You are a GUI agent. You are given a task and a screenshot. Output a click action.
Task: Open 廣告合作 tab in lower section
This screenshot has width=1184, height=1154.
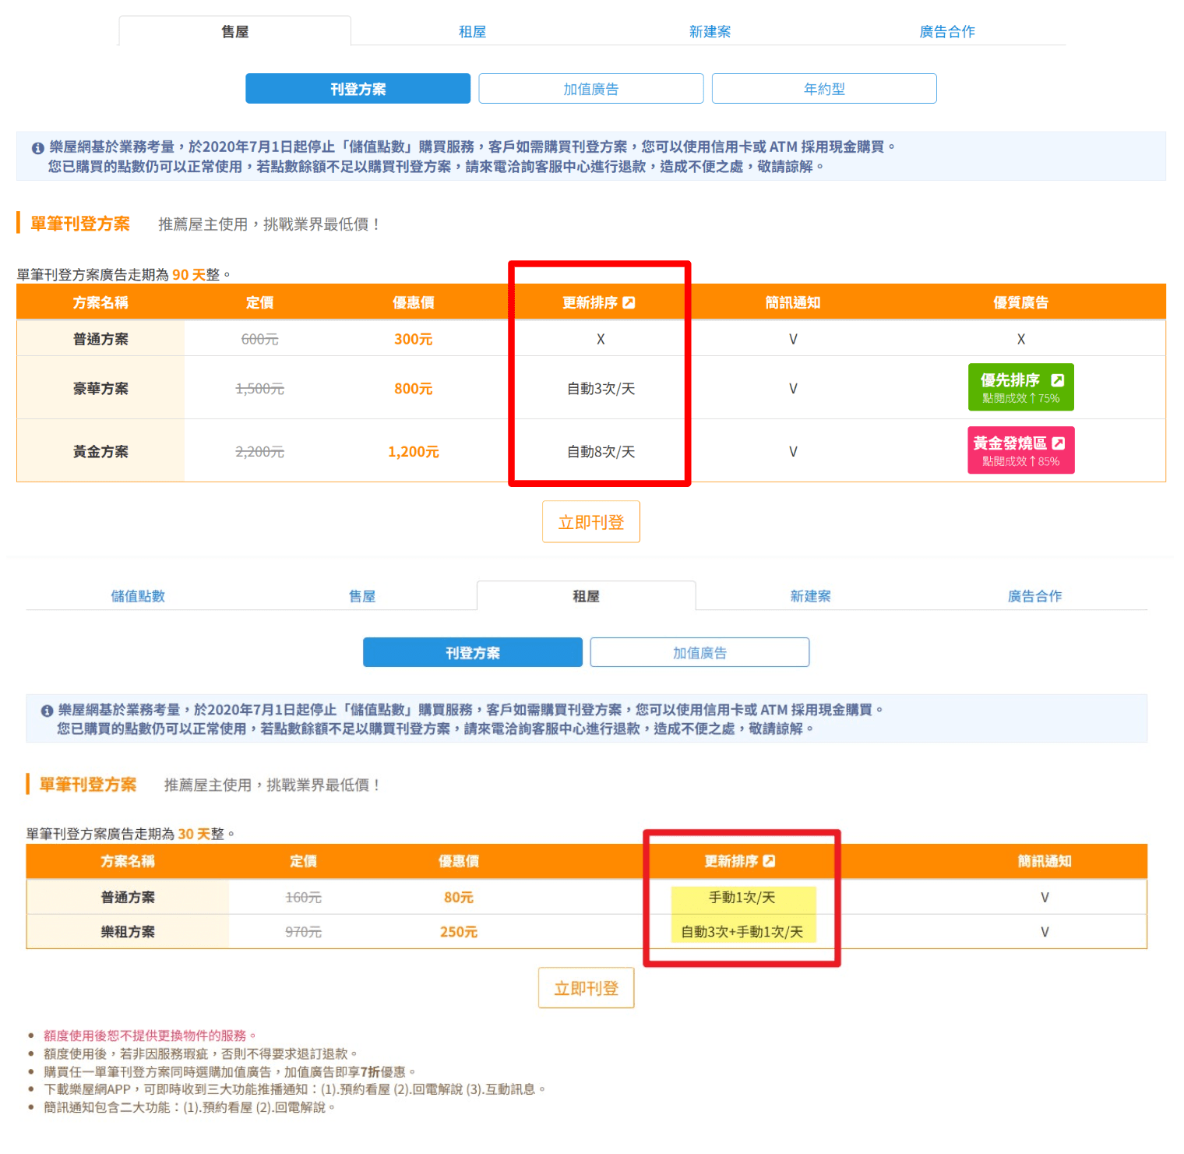click(1034, 596)
